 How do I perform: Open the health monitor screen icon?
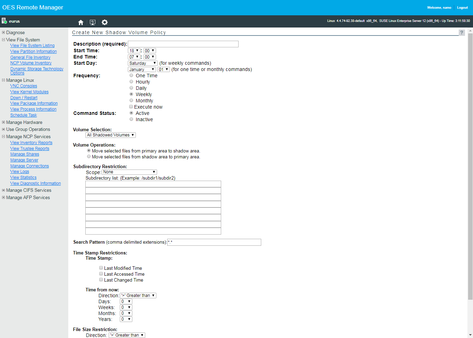pyautogui.click(x=93, y=22)
